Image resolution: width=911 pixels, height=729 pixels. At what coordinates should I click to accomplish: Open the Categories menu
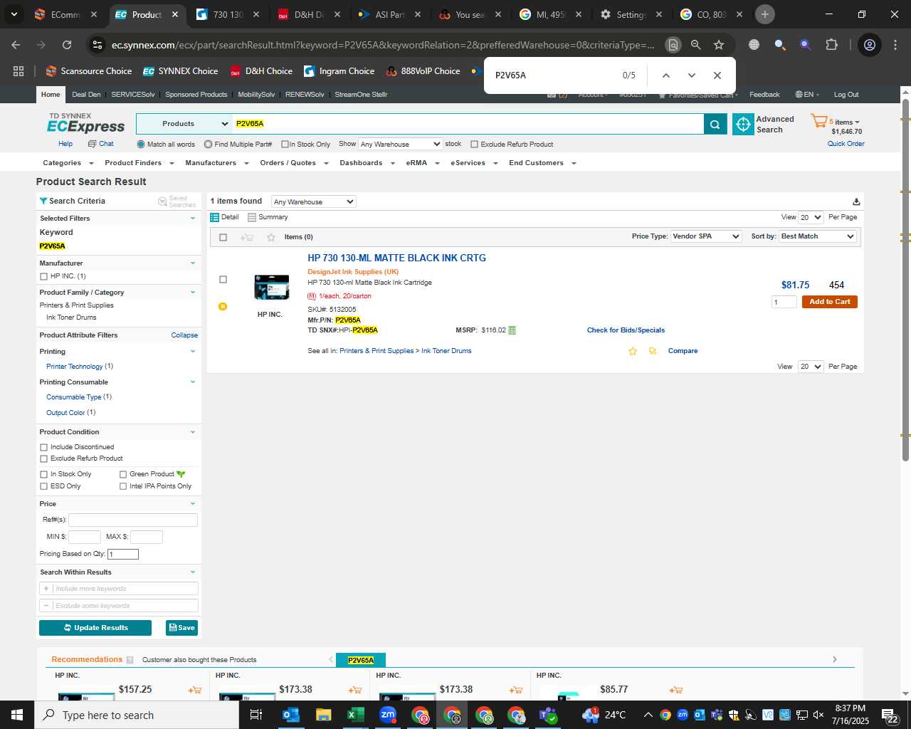pos(68,163)
